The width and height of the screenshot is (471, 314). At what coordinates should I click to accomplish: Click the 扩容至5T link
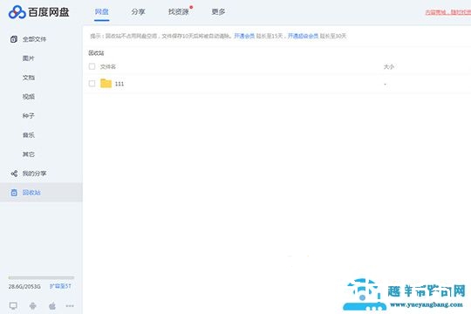click(x=60, y=286)
